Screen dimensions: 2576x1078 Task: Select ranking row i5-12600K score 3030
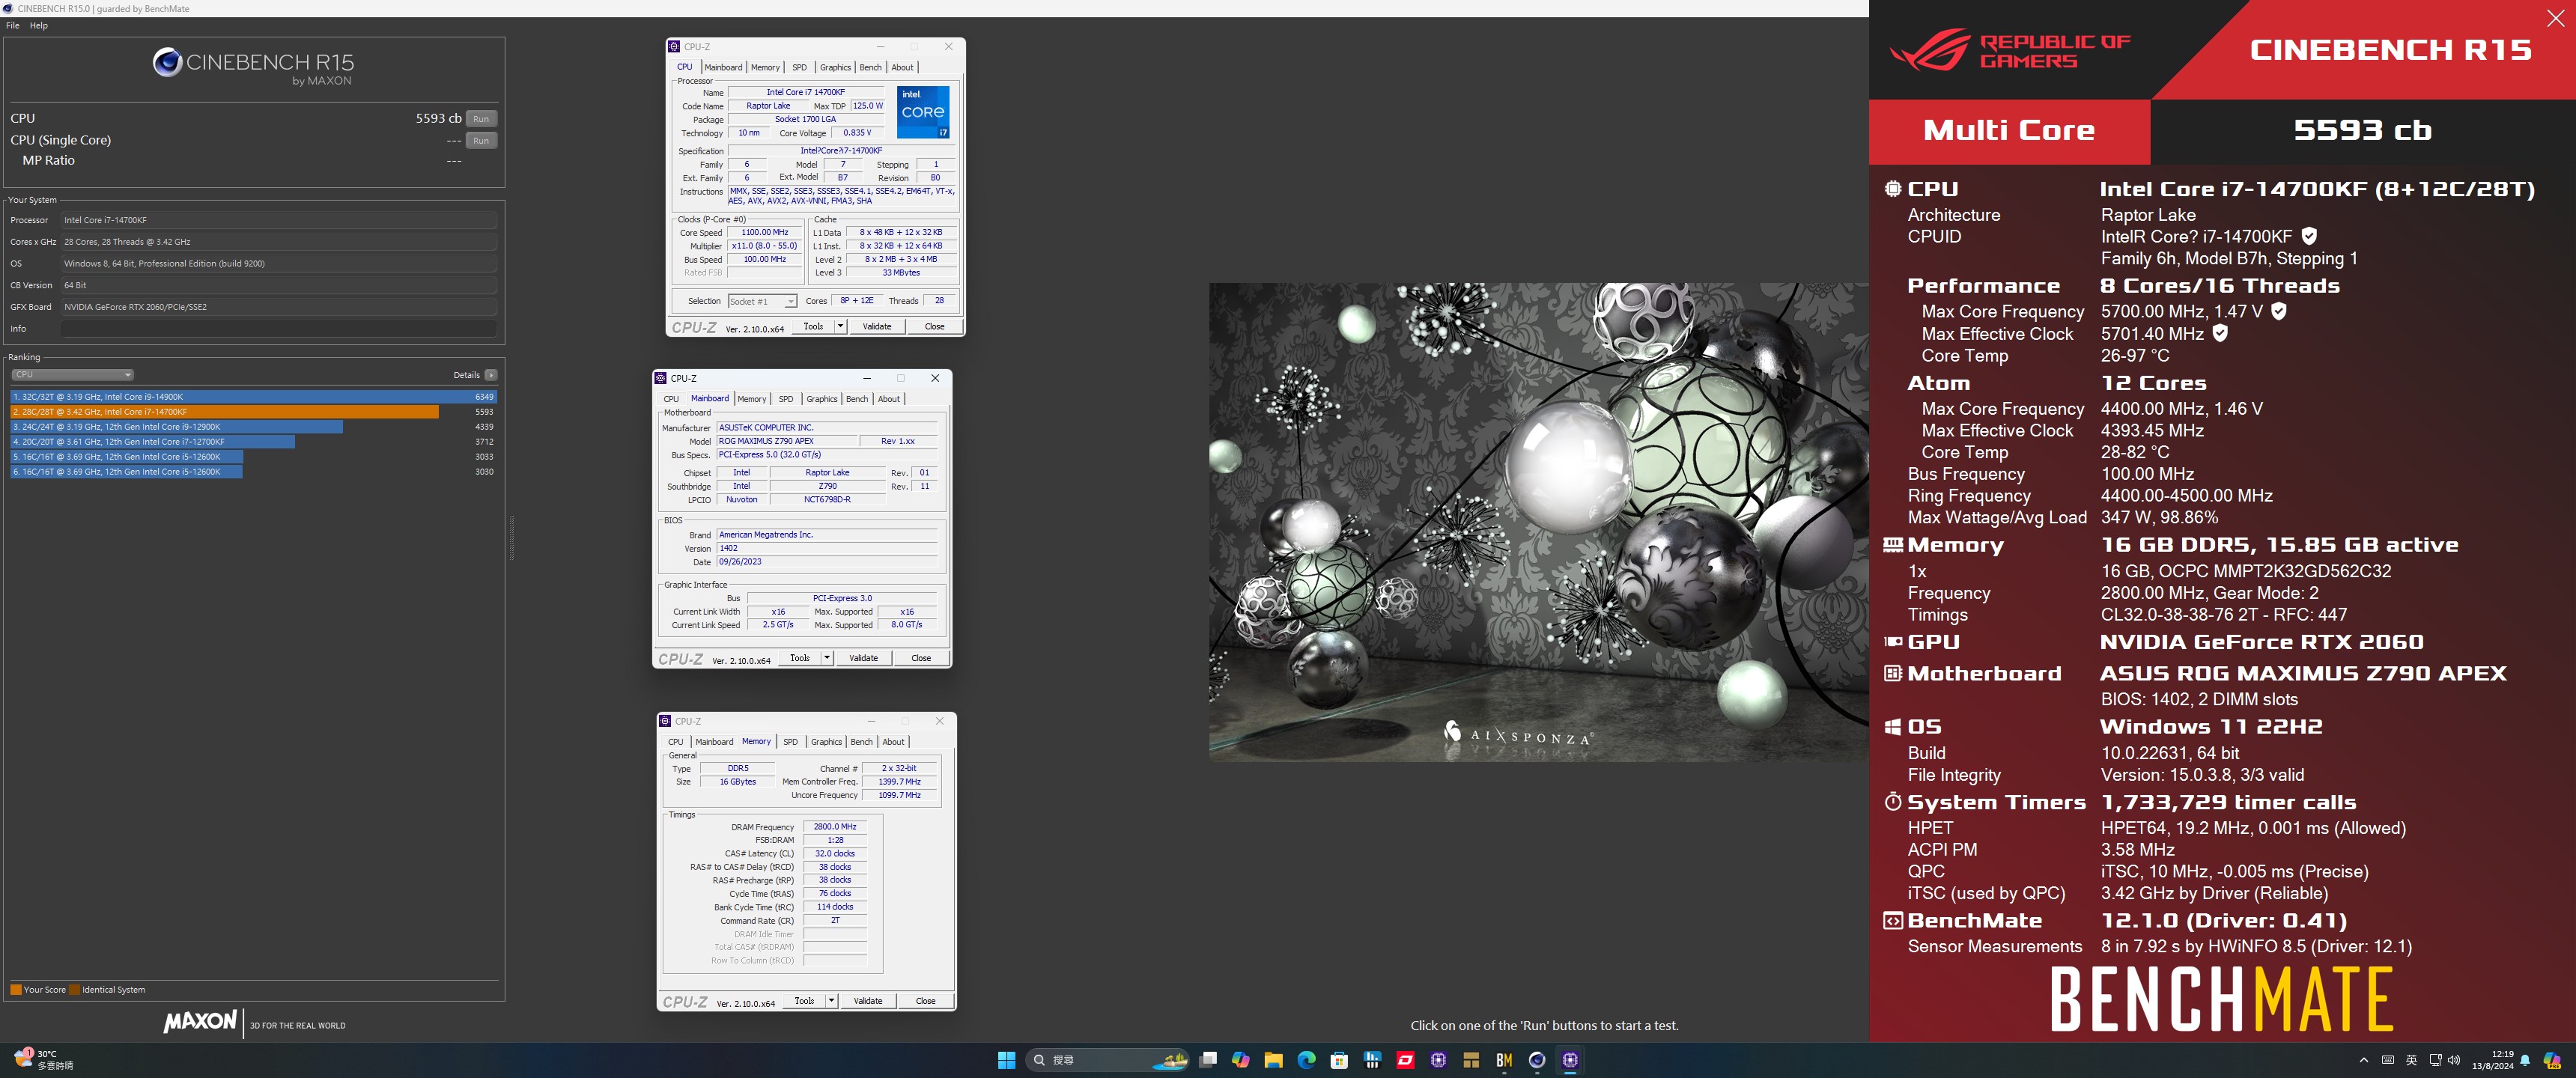[x=253, y=472]
